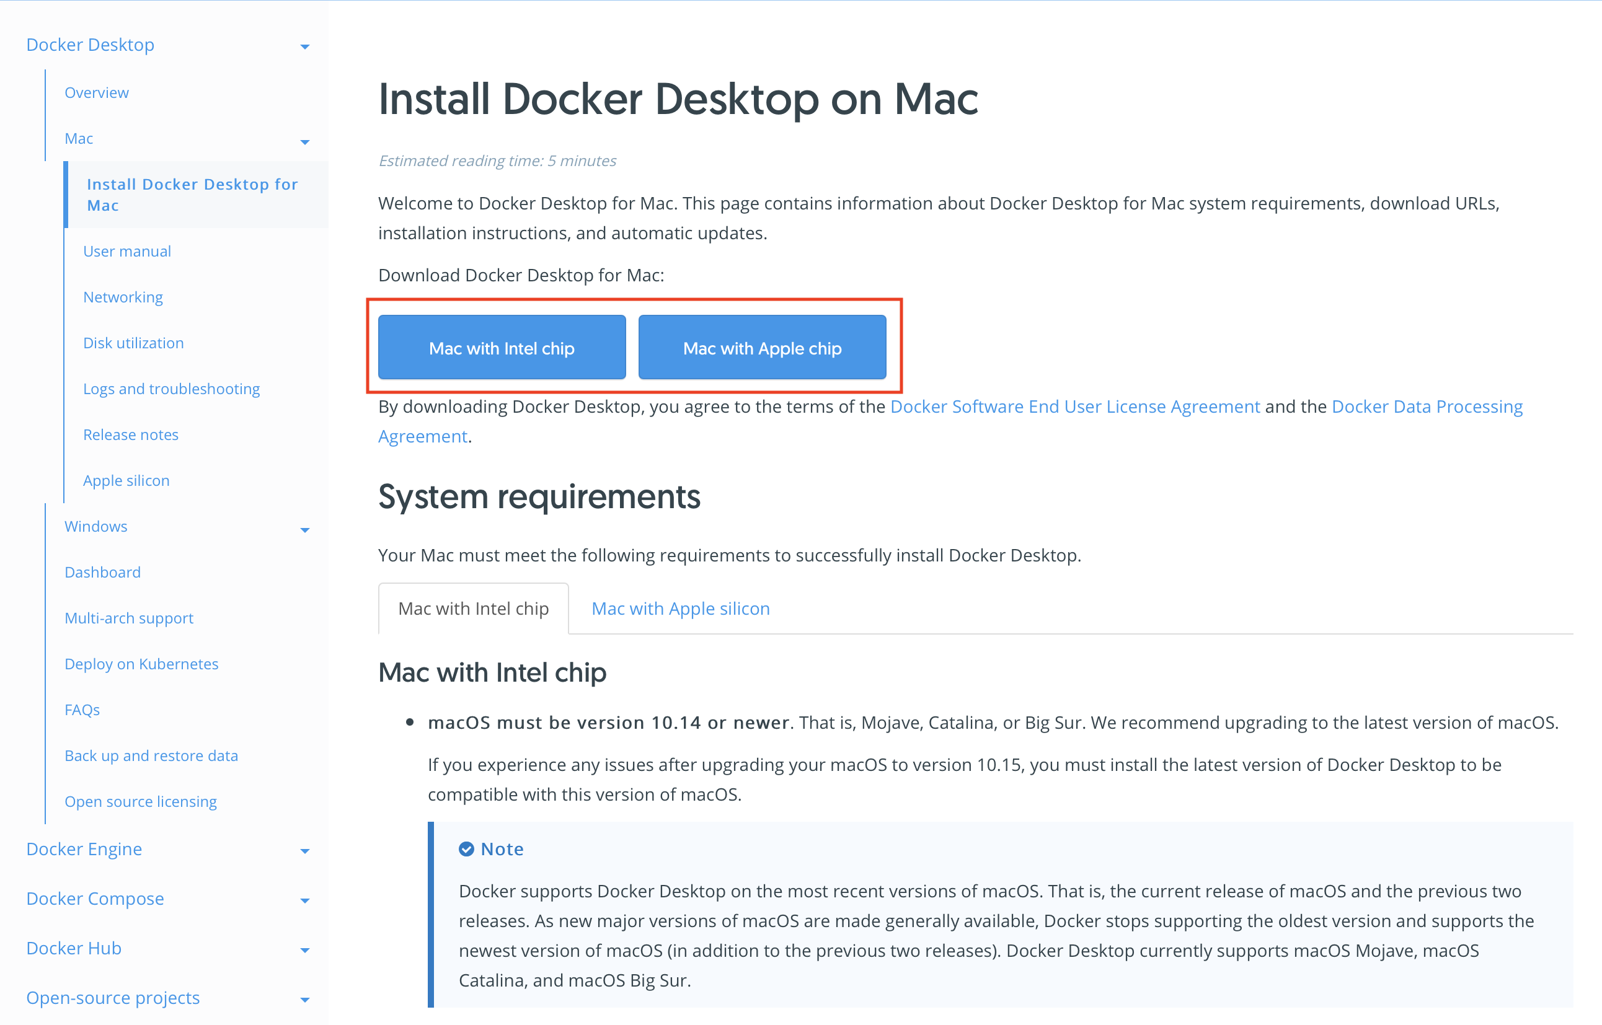
Task: Expand the Docker Compose section arrow
Action: coord(304,900)
